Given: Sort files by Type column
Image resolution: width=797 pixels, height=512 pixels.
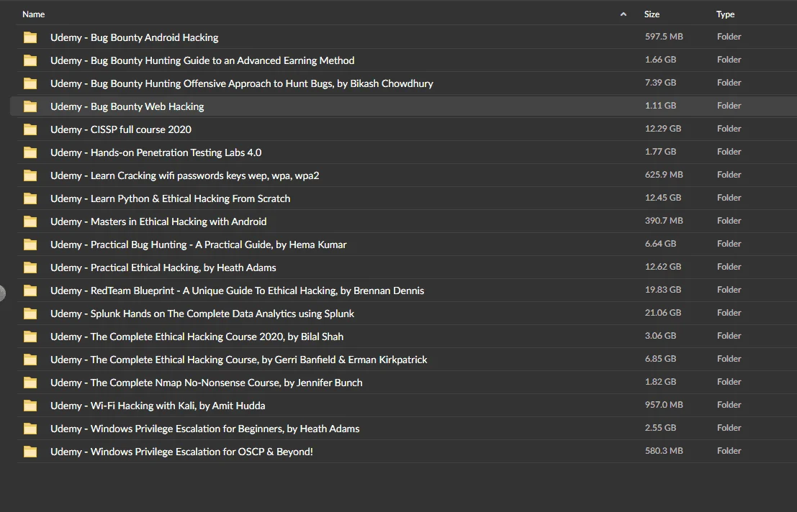Looking at the screenshot, I should [x=725, y=14].
